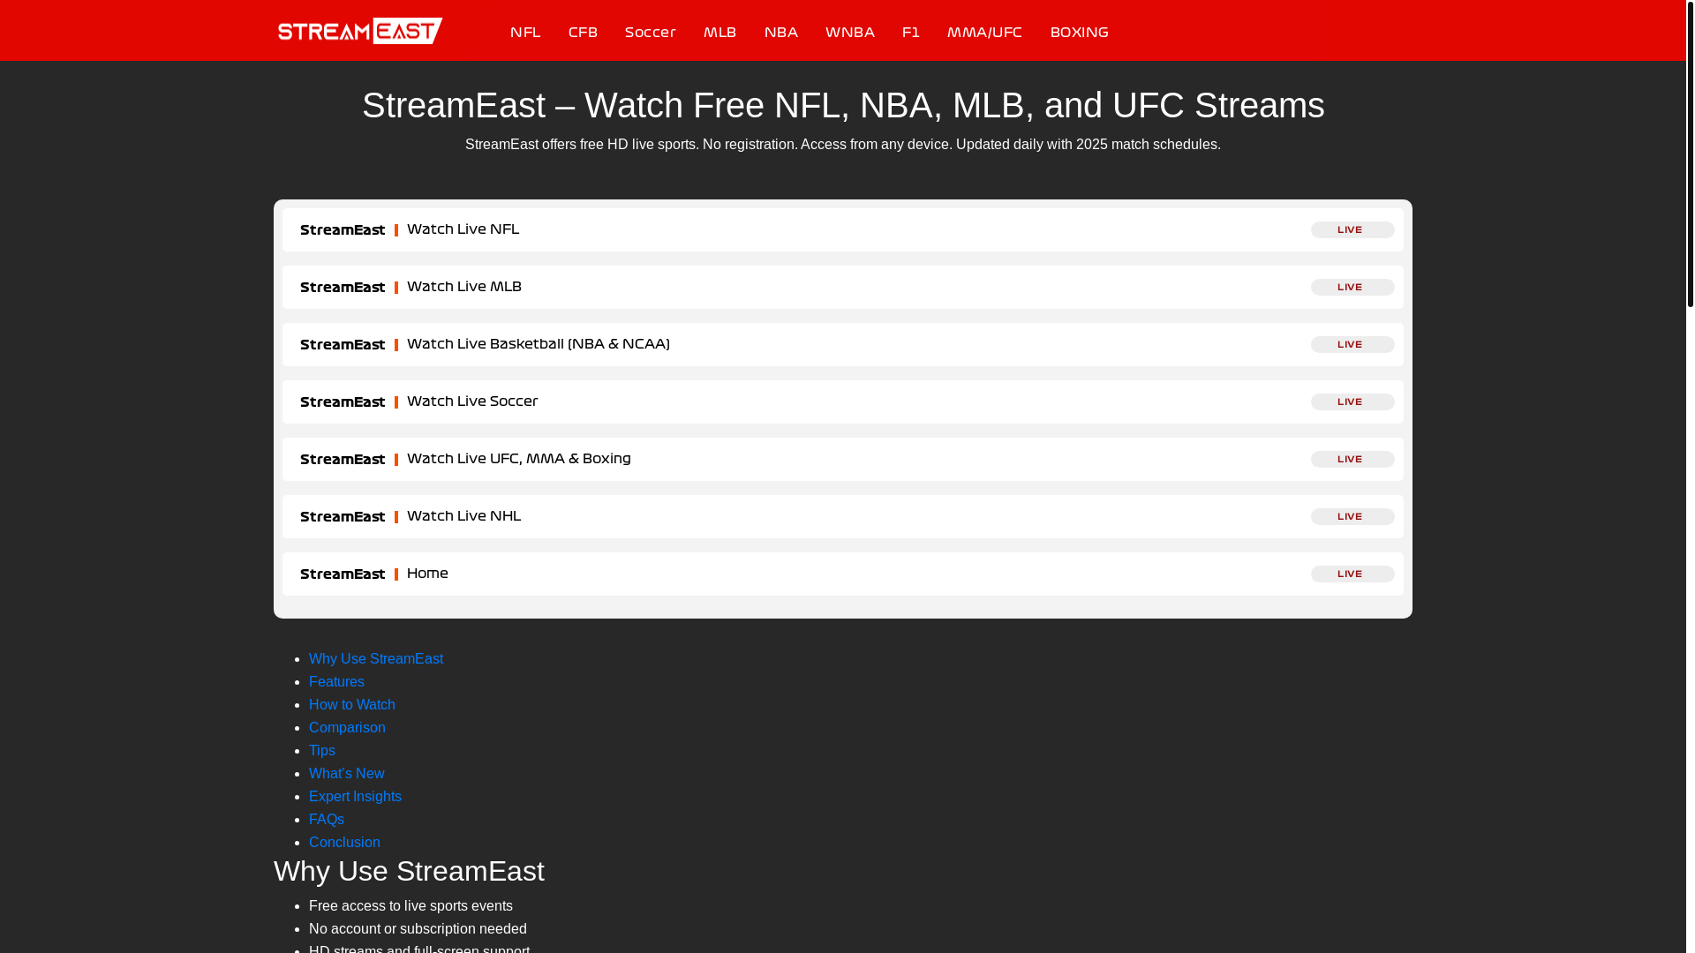This screenshot has height=953, width=1695.
Task: Jump to the Features section
Action: (336, 682)
